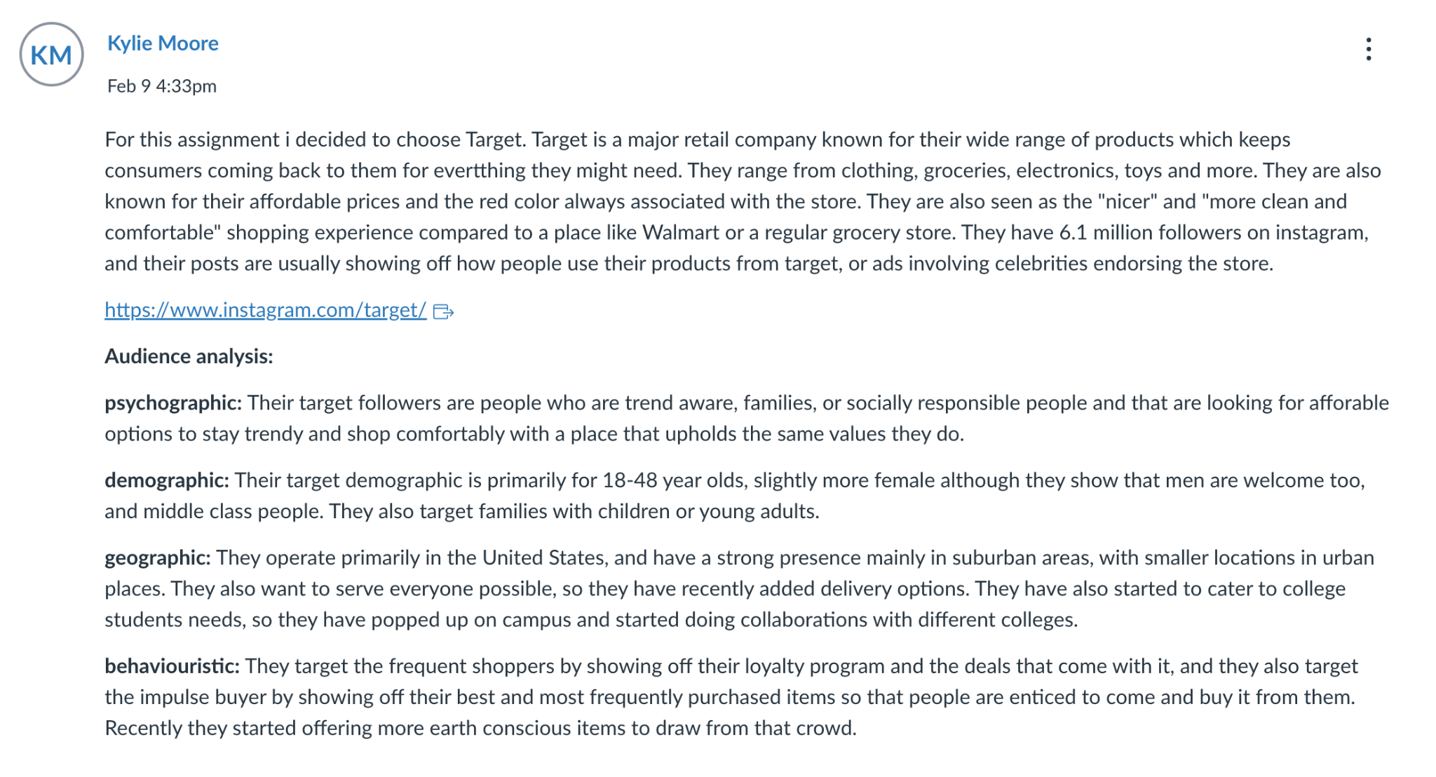This screenshot has height=777, width=1436.
Task: Click the Feb 9 4:33pm timestamp
Action: pyautogui.click(x=162, y=86)
